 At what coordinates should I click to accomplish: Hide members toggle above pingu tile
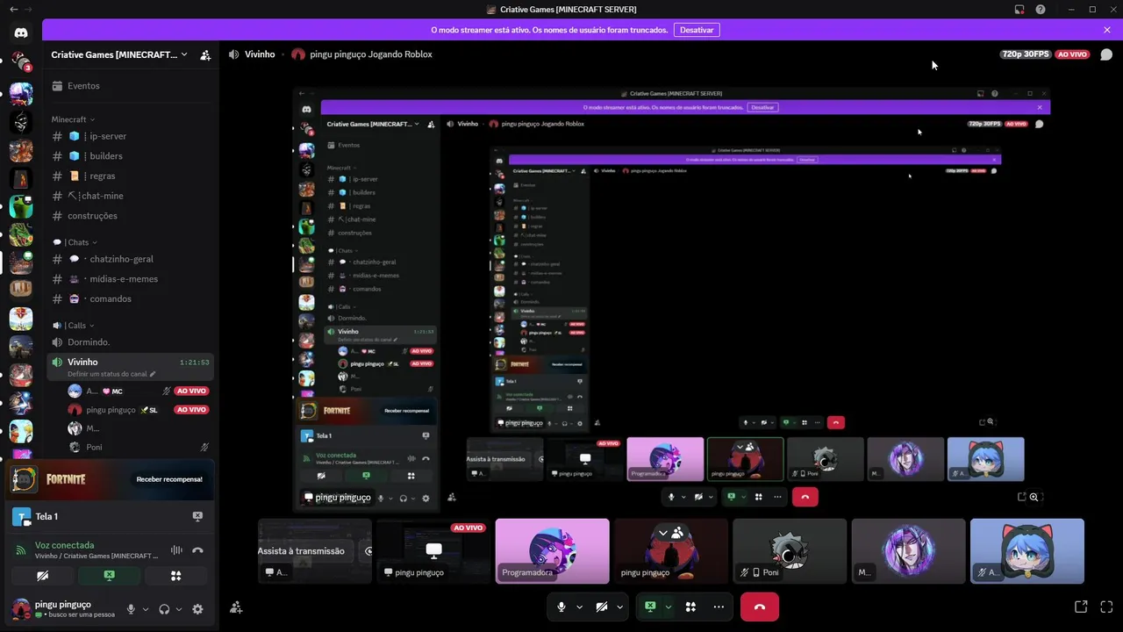click(x=670, y=532)
